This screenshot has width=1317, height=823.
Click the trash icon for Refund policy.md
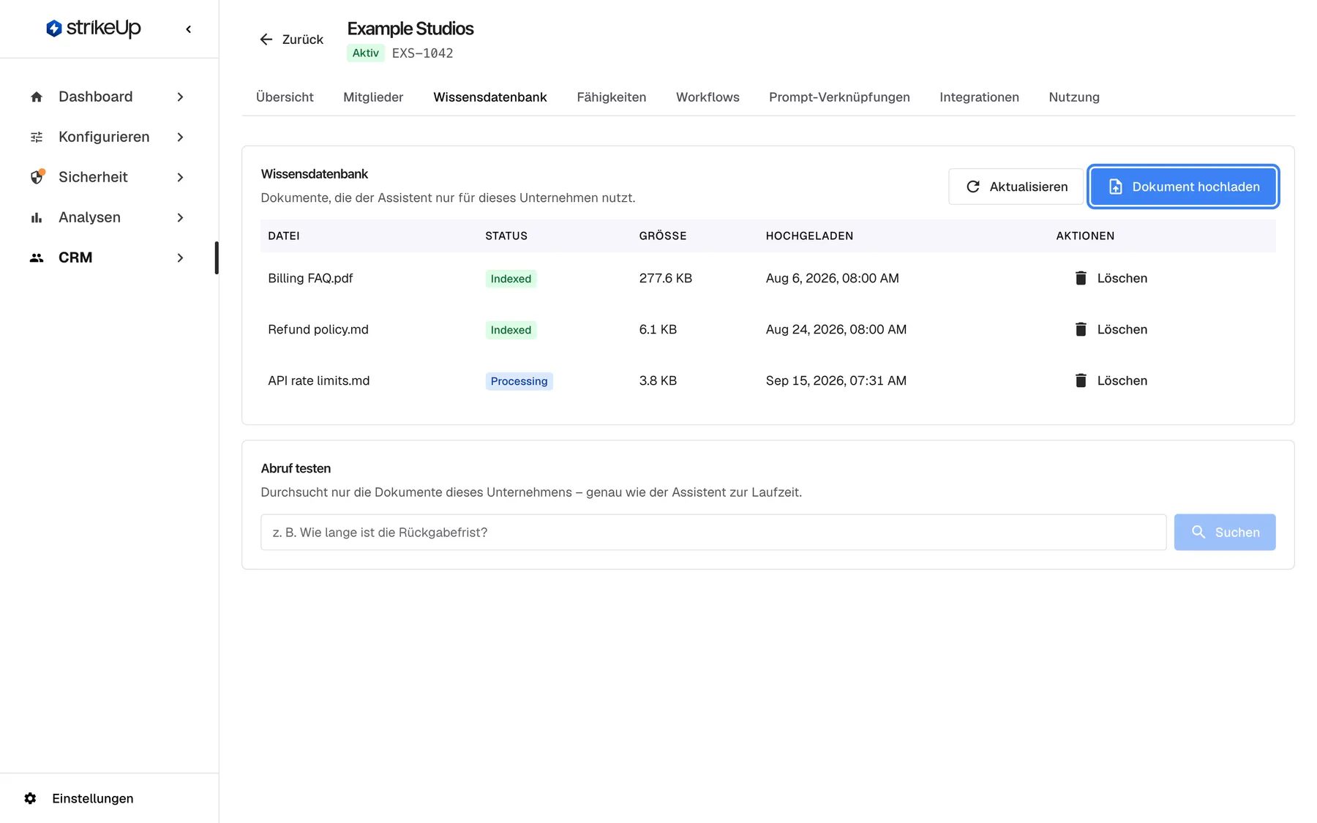[x=1081, y=330]
